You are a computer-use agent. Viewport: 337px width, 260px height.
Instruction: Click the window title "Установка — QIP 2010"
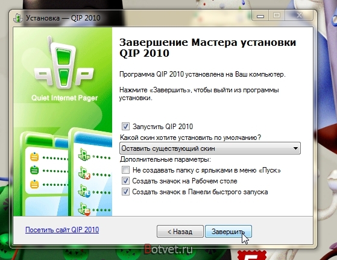pyautogui.click(x=63, y=18)
